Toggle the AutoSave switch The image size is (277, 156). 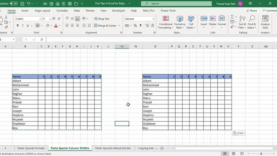pyautogui.click(x=13, y=3)
